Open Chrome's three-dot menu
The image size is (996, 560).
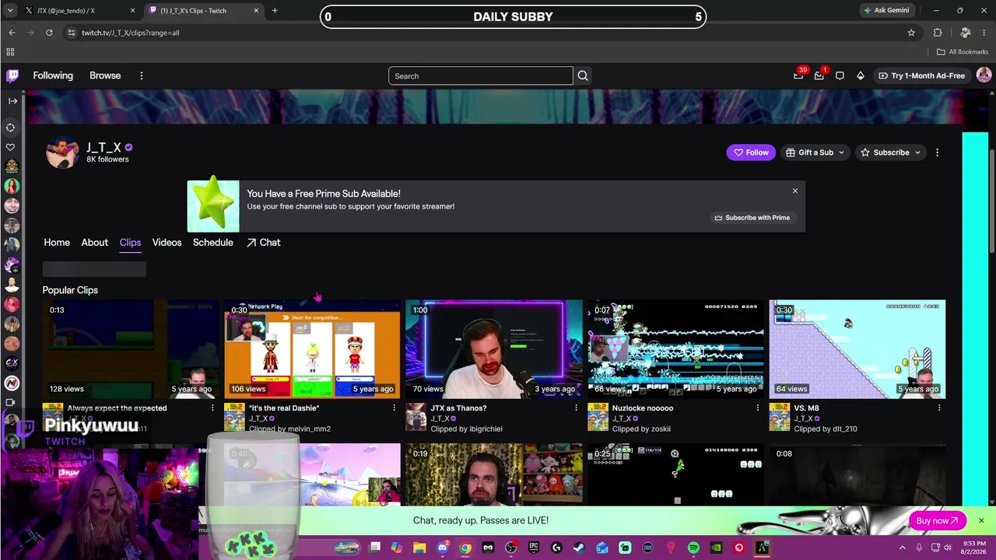click(x=984, y=33)
